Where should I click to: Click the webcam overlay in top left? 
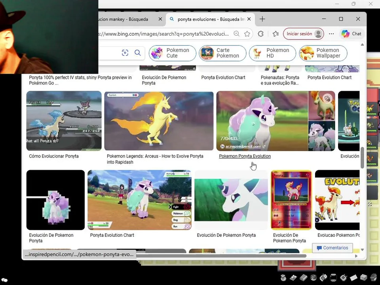(x=49, y=36)
